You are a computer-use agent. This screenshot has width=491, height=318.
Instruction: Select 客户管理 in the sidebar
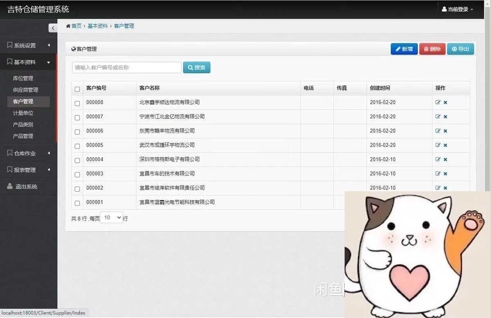tap(28, 101)
